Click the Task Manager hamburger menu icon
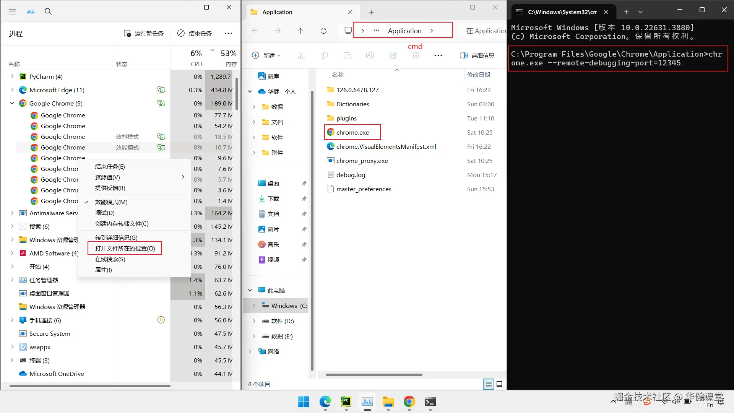This screenshot has height=413, width=734. 12,11
